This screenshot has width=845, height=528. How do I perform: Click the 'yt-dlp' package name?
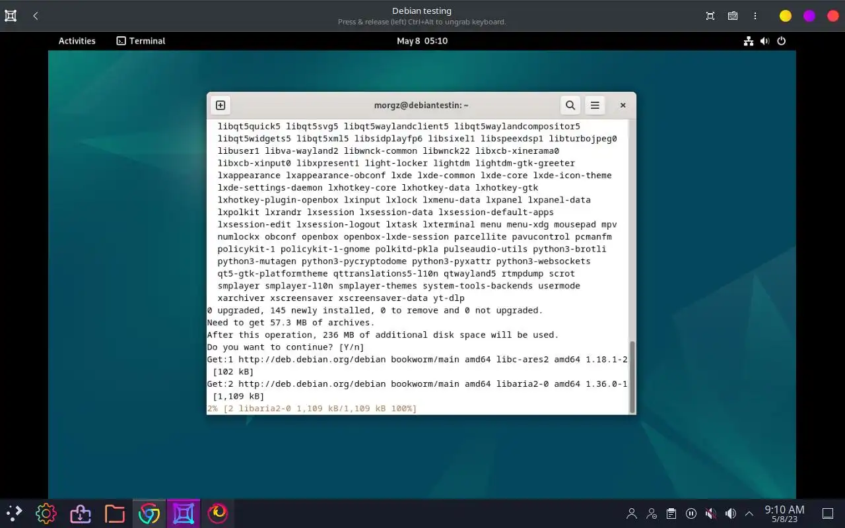point(449,298)
